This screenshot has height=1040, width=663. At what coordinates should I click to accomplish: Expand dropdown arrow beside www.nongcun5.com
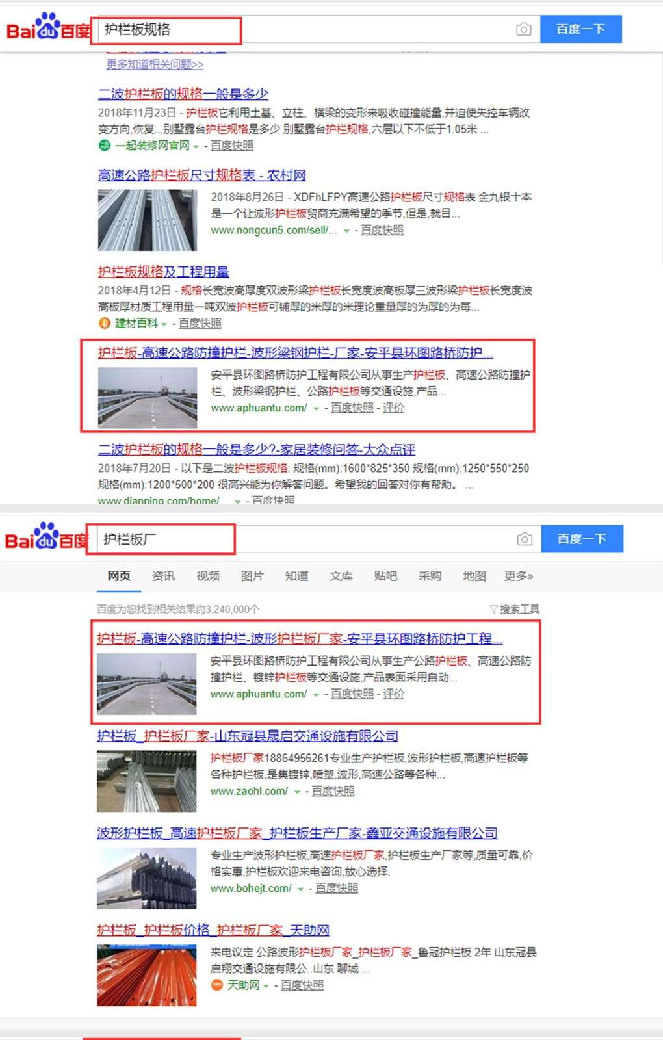click(346, 231)
